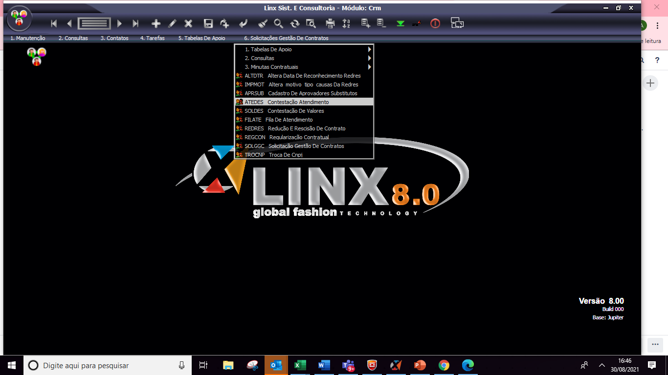The height and width of the screenshot is (375, 668).
Task: Click the CRM module logo button
Action: 20,19
